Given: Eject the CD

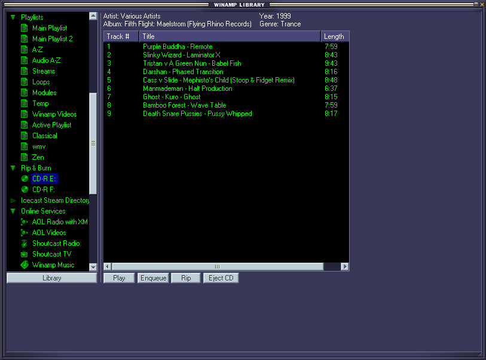Looking at the screenshot, I should click(x=221, y=278).
